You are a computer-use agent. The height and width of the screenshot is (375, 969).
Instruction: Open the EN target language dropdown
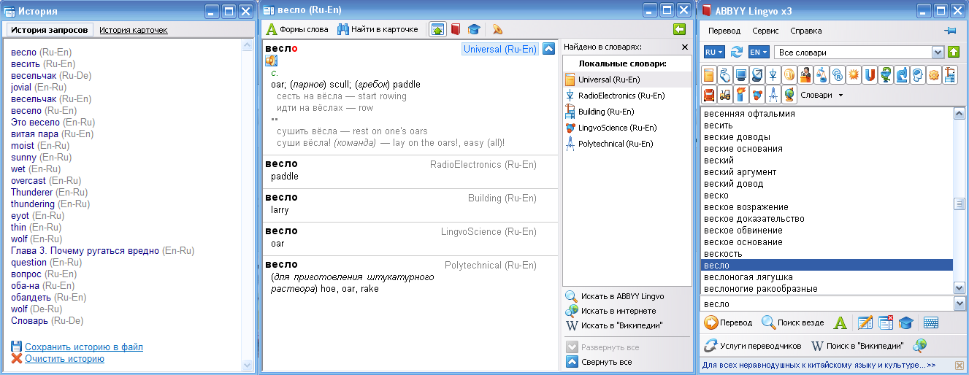tap(759, 52)
